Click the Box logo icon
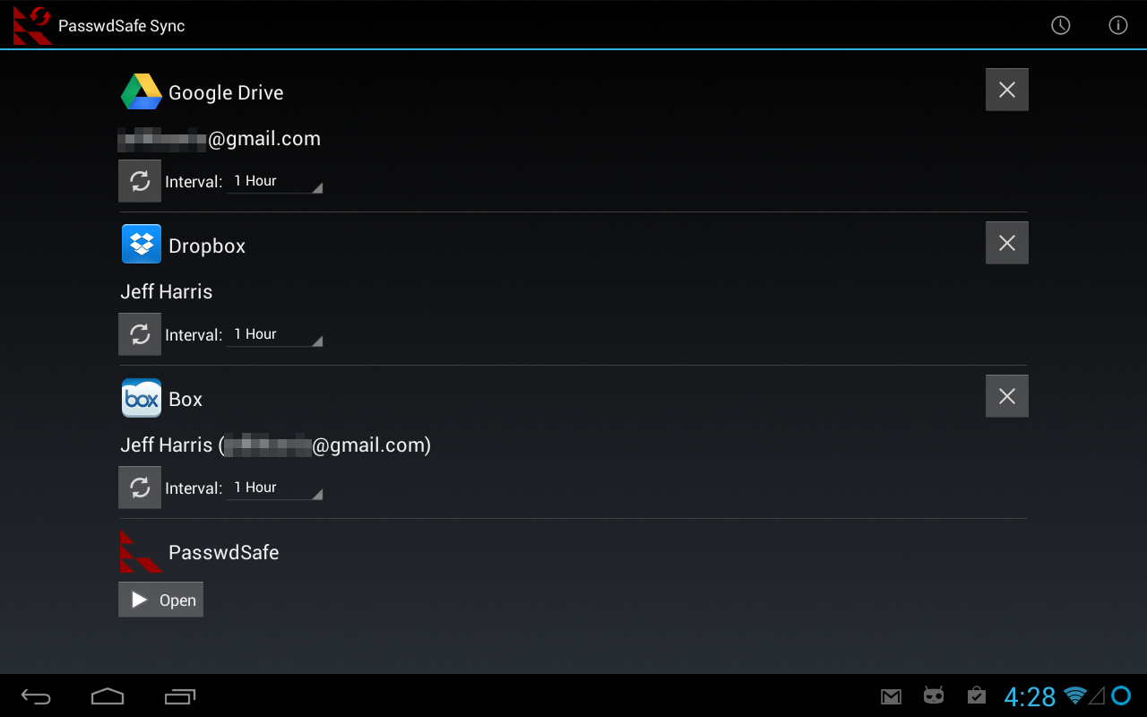The width and height of the screenshot is (1147, 717). coord(142,398)
